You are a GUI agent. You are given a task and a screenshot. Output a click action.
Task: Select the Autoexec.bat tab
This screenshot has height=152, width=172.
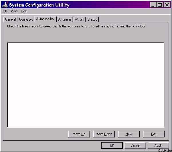(x=46, y=19)
